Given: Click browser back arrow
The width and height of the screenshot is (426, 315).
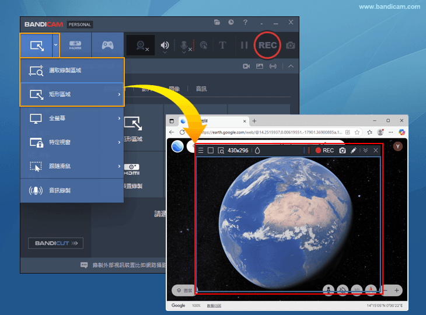Looking at the screenshot, I should 172,132.
